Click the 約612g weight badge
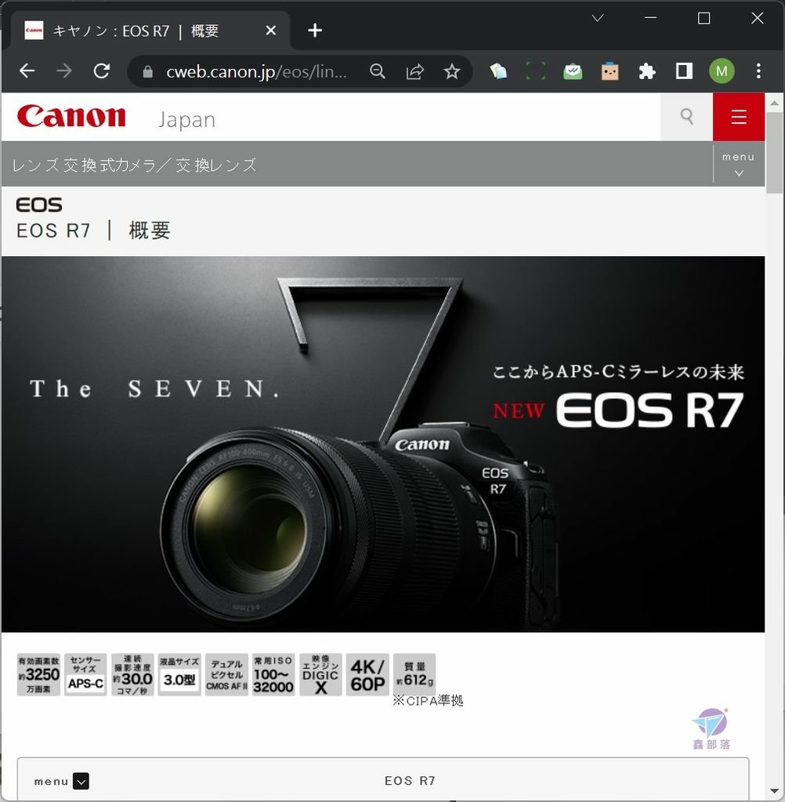 pos(414,674)
